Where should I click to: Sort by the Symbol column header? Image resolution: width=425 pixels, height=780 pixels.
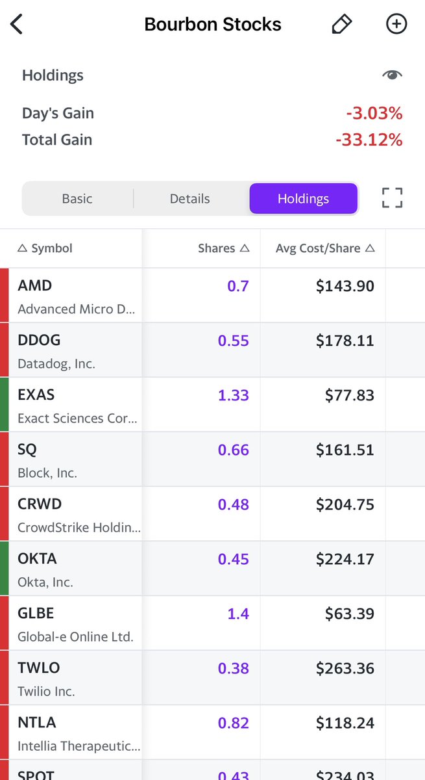pyautogui.click(x=45, y=248)
